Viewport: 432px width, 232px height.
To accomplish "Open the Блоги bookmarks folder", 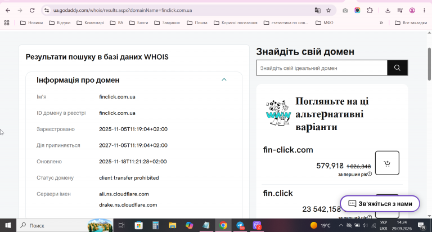I will [139, 23].
